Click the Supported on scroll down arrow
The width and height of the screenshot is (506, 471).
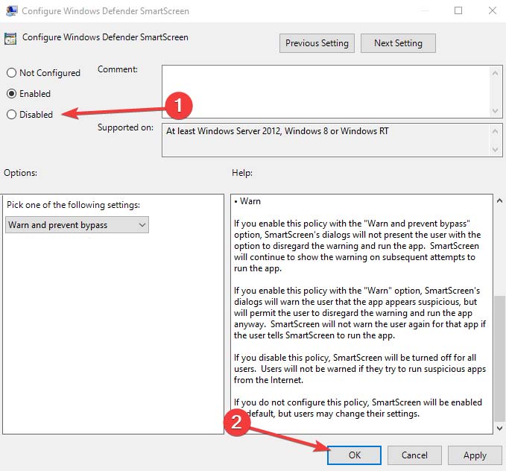[x=495, y=150]
